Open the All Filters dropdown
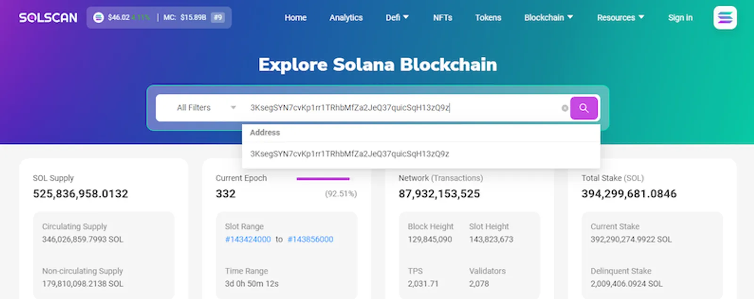 click(x=206, y=108)
